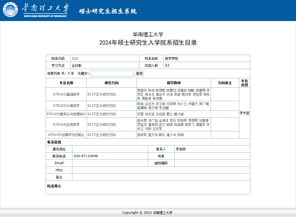Image resolution: width=296 pixels, height=217 pixels.
Task: Click the 联系信息 section heading
Action: 54,142
